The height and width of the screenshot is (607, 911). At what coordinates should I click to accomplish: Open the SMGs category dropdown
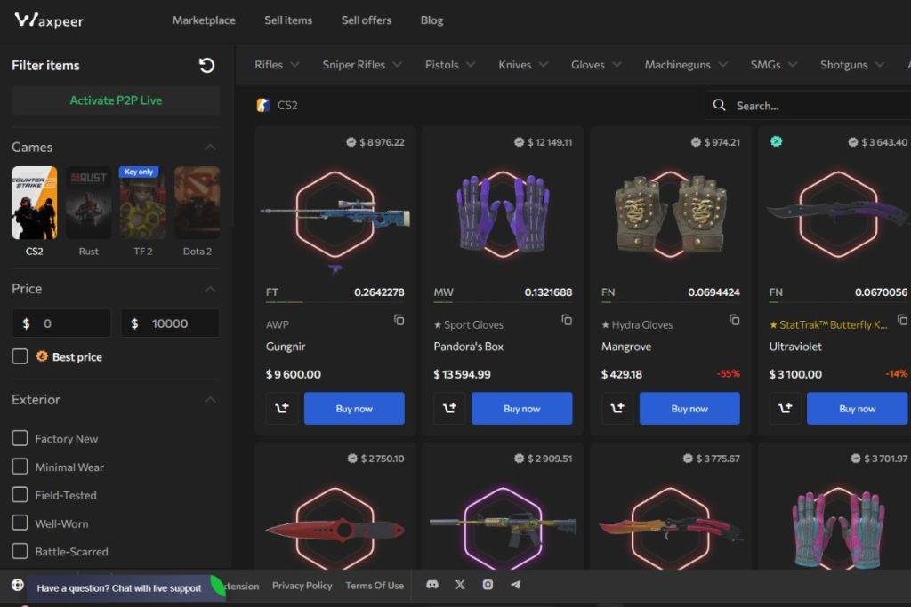[774, 64]
